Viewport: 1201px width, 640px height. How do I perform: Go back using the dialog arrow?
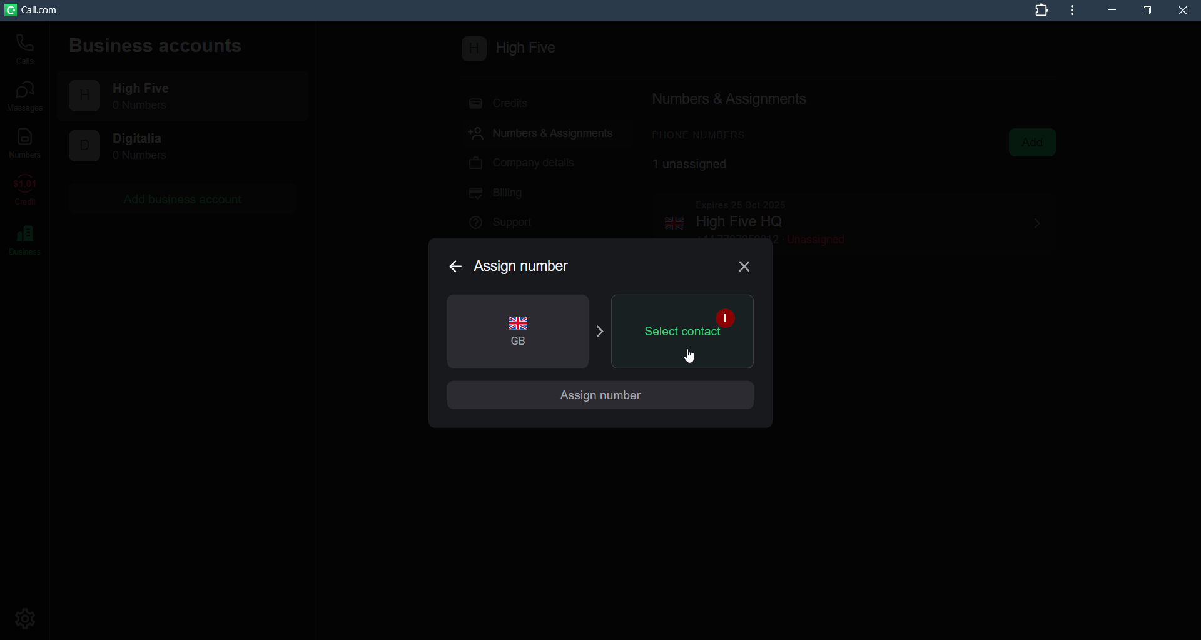coord(455,267)
